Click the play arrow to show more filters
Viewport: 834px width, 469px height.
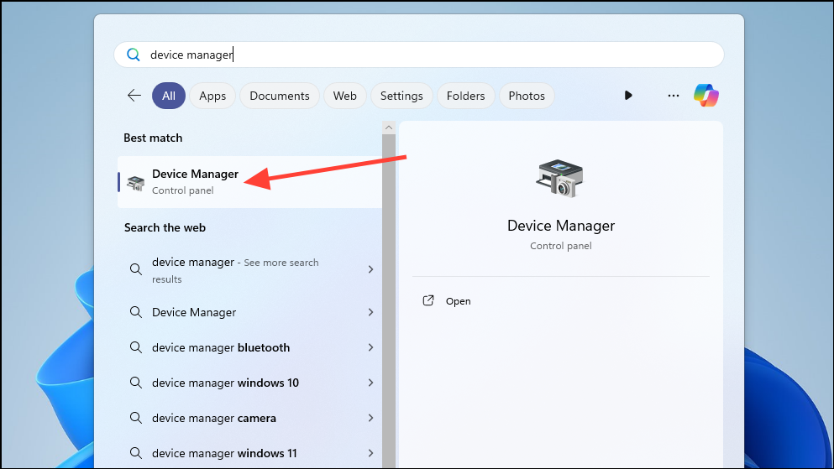(628, 96)
